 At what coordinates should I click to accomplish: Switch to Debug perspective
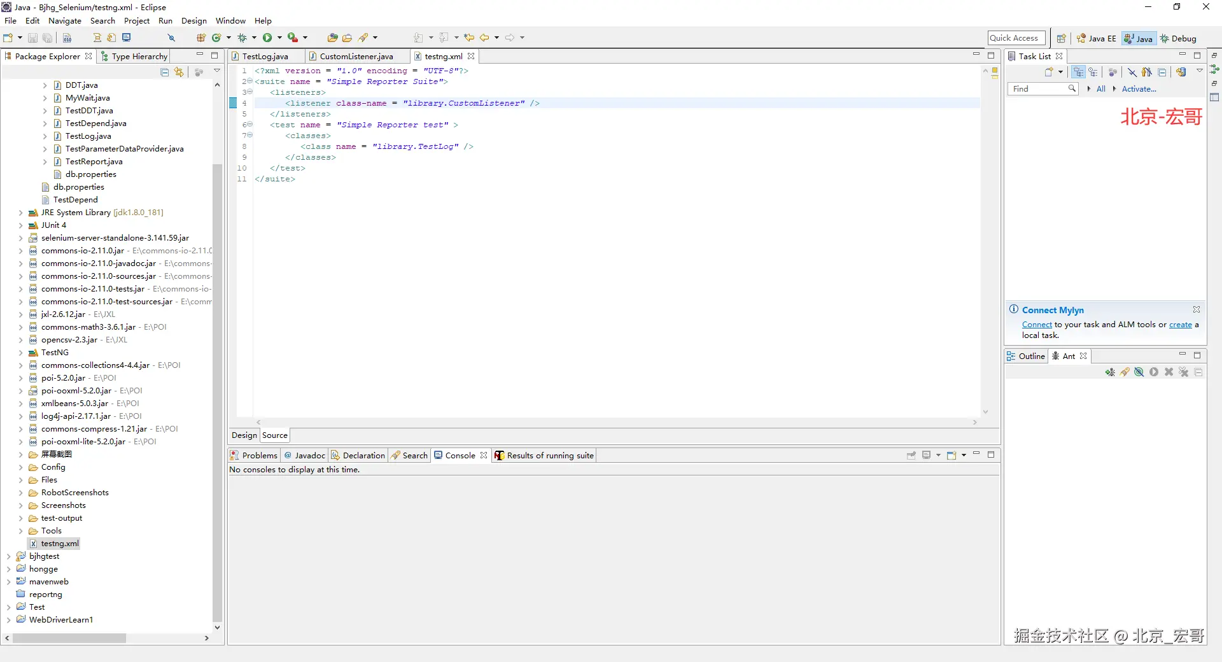1178,38
